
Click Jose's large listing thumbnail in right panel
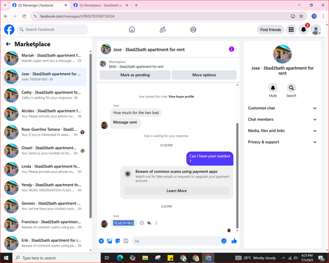point(282,54)
